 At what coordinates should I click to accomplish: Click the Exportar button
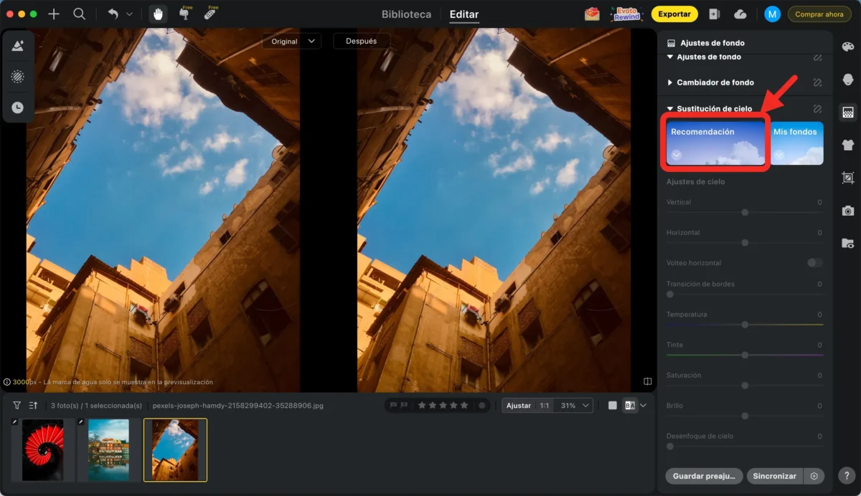click(x=674, y=14)
